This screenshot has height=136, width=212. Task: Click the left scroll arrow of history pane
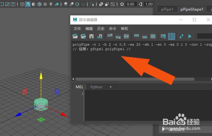pyautogui.click(x=73, y=79)
